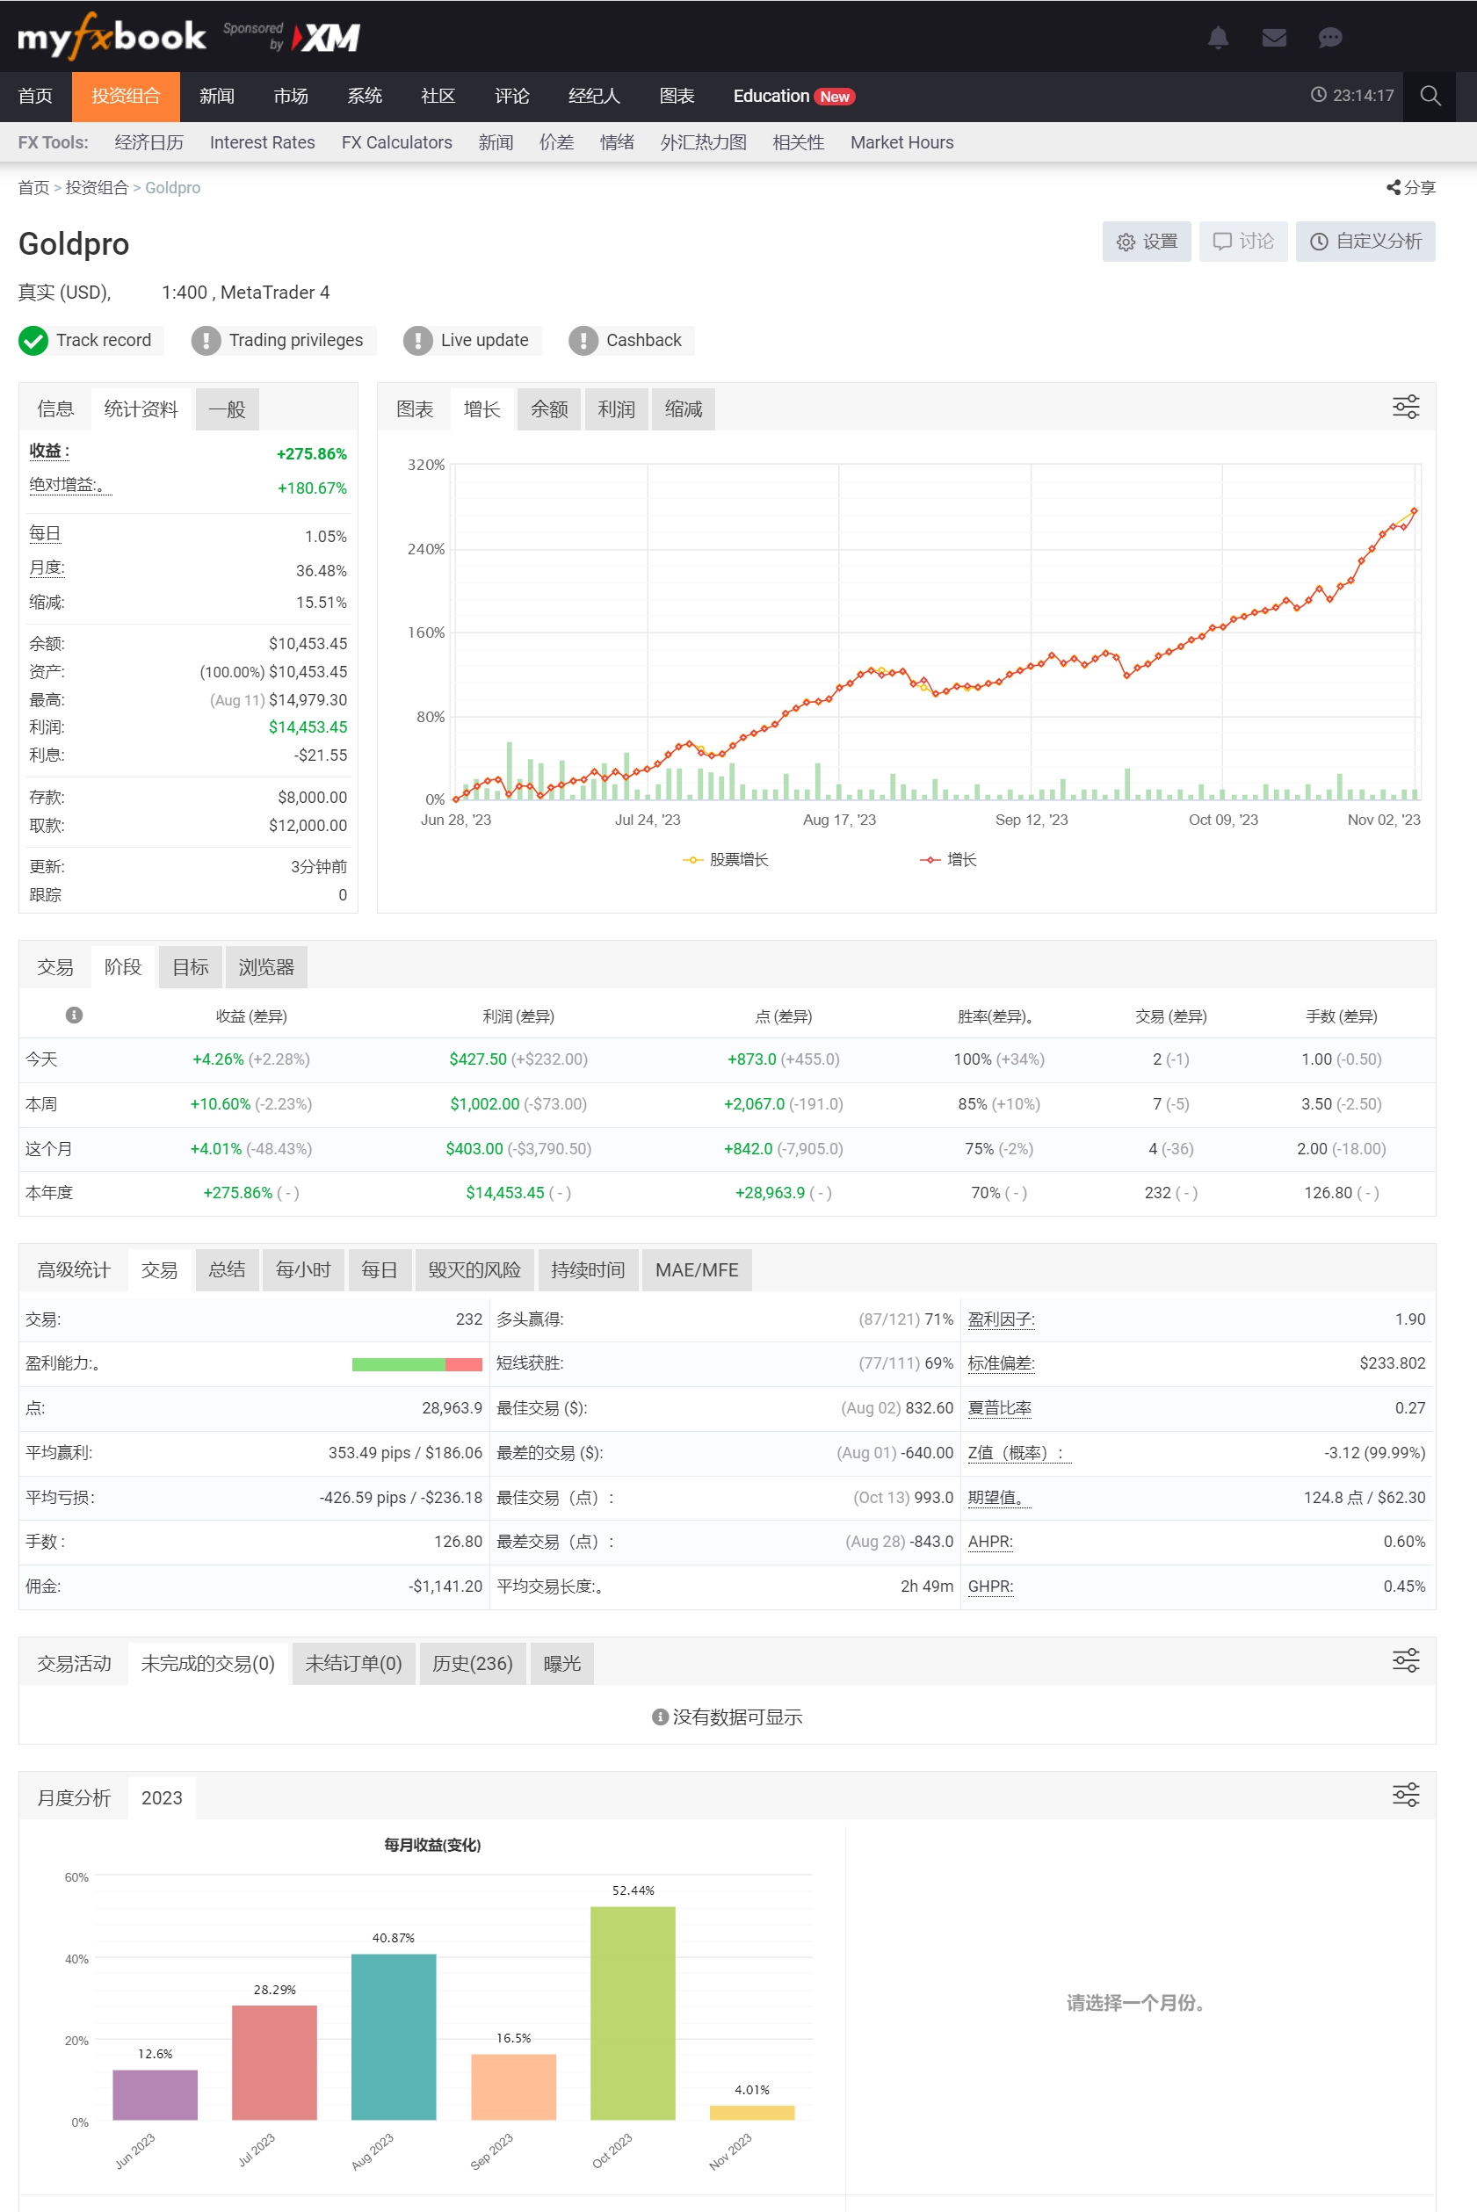Open the chat messages bubble icon

pyautogui.click(x=1330, y=38)
